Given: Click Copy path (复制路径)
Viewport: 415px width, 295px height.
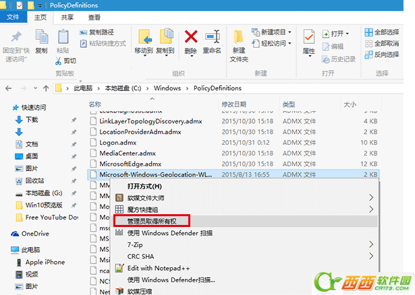Looking at the screenshot, I should tap(97, 32).
